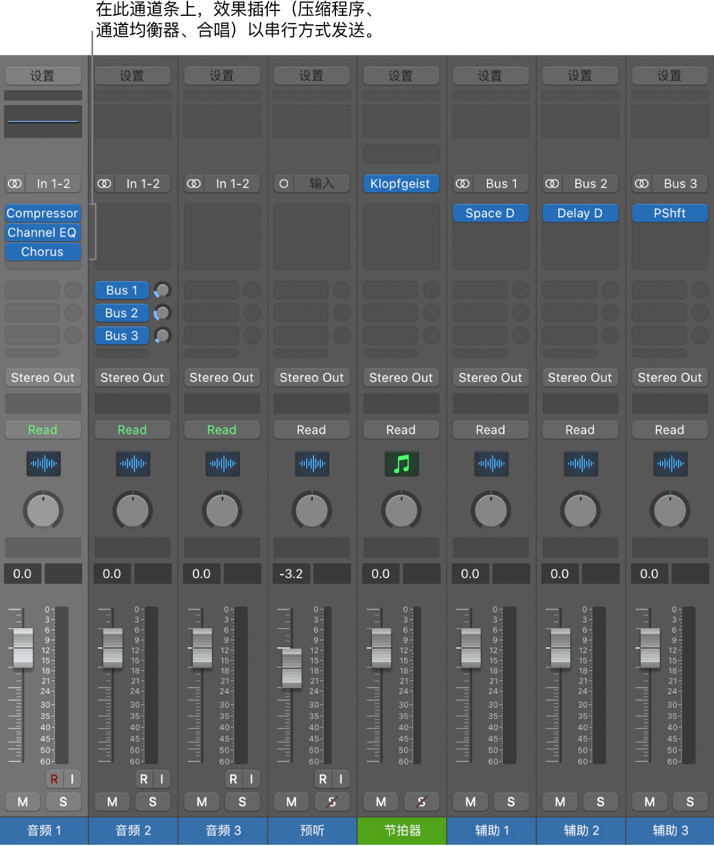
Task: Open the Channel EQ plug-in slot
Action: click(x=43, y=233)
